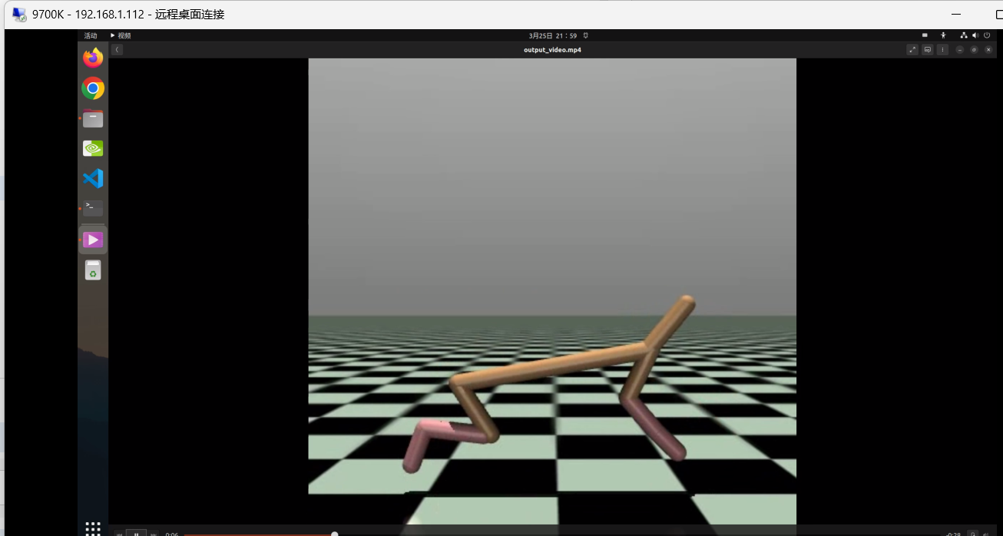Image resolution: width=1003 pixels, height=536 pixels.
Task: Open the Trash dock icon
Action: 93,270
